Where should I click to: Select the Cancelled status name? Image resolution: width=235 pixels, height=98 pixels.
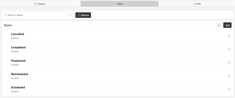point(18,34)
